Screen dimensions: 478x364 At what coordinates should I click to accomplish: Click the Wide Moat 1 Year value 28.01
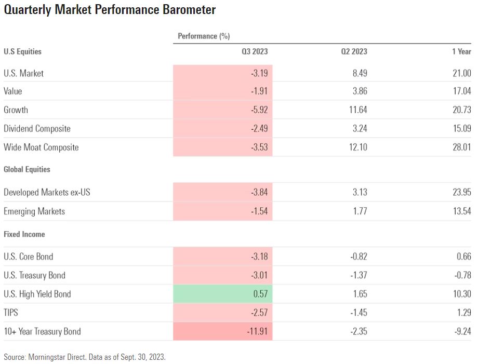pos(461,147)
